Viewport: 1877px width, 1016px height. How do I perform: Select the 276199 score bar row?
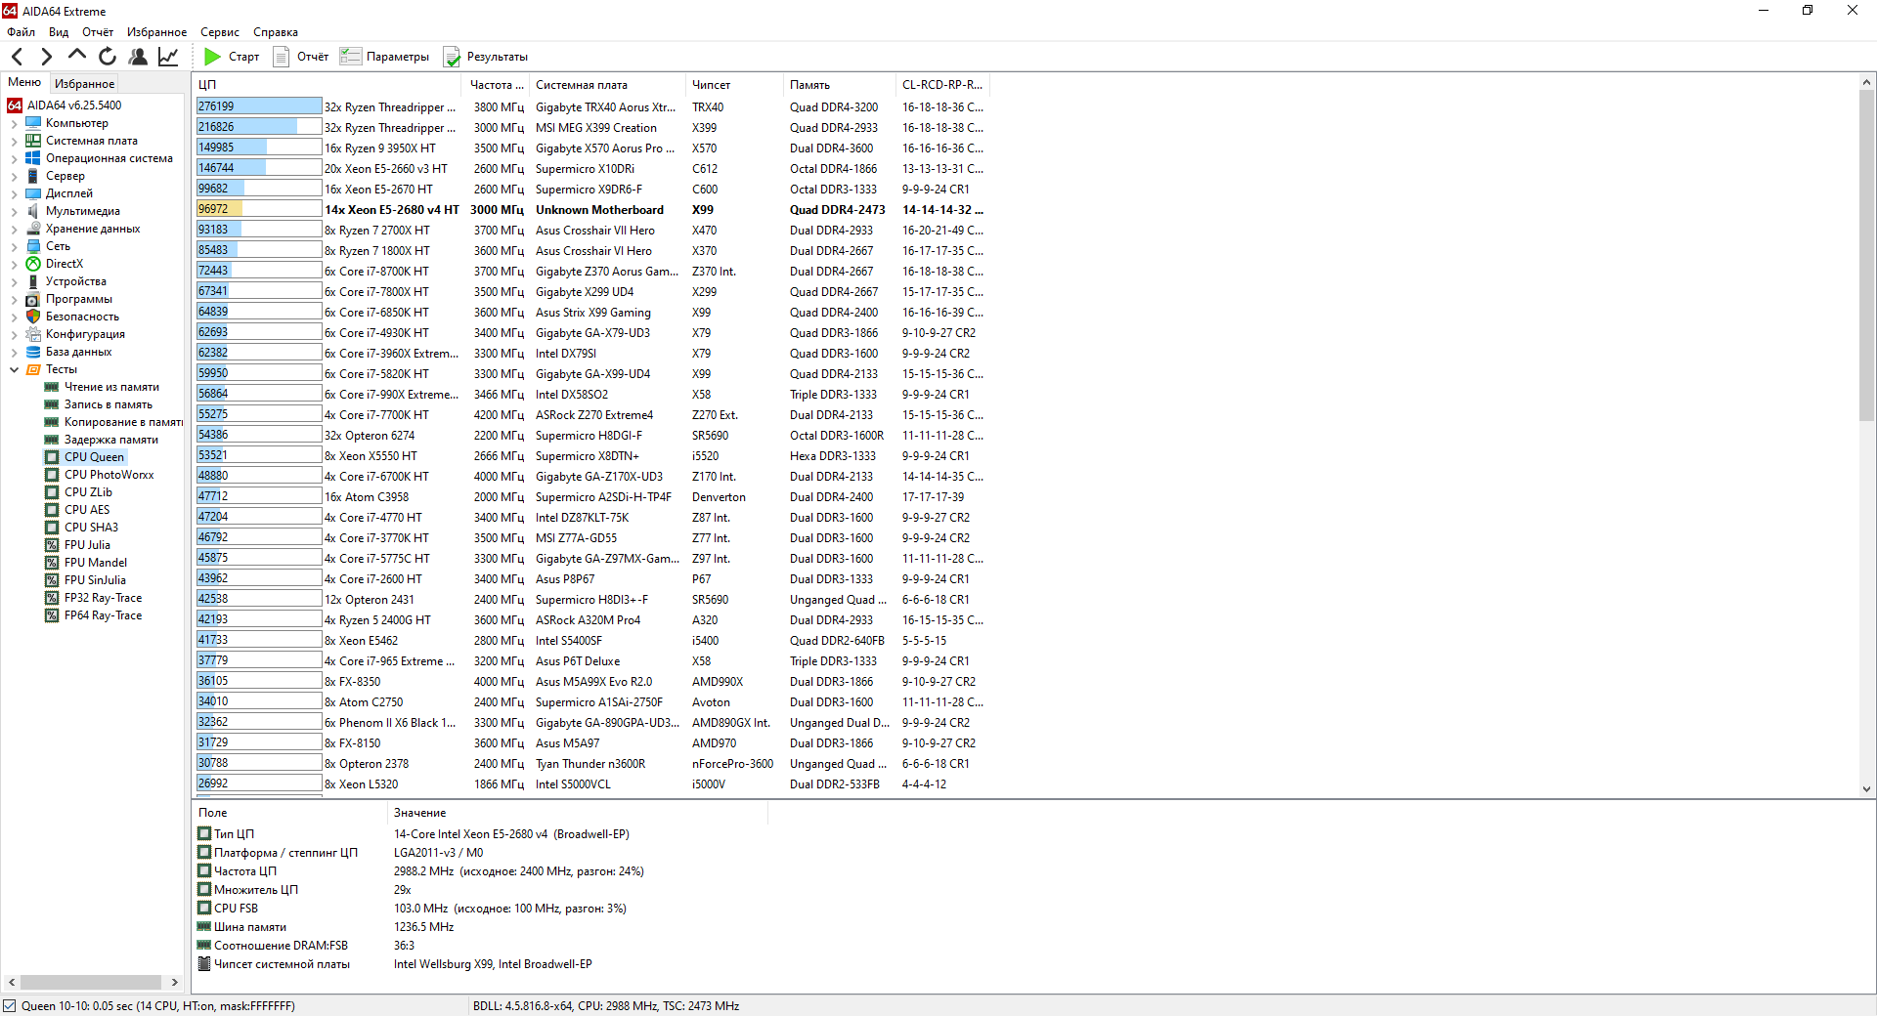click(x=259, y=106)
